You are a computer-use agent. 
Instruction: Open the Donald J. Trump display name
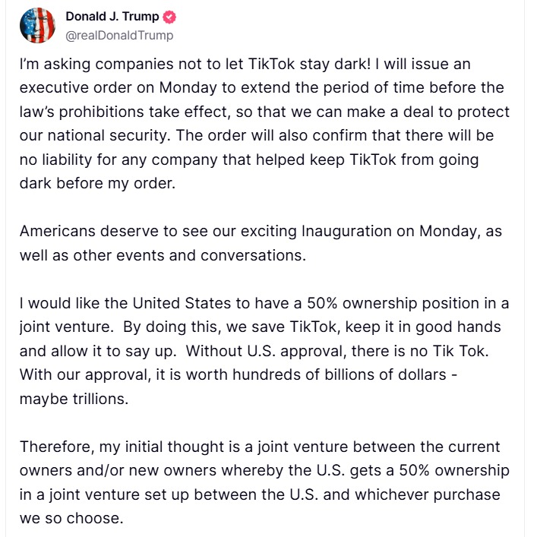(x=112, y=17)
